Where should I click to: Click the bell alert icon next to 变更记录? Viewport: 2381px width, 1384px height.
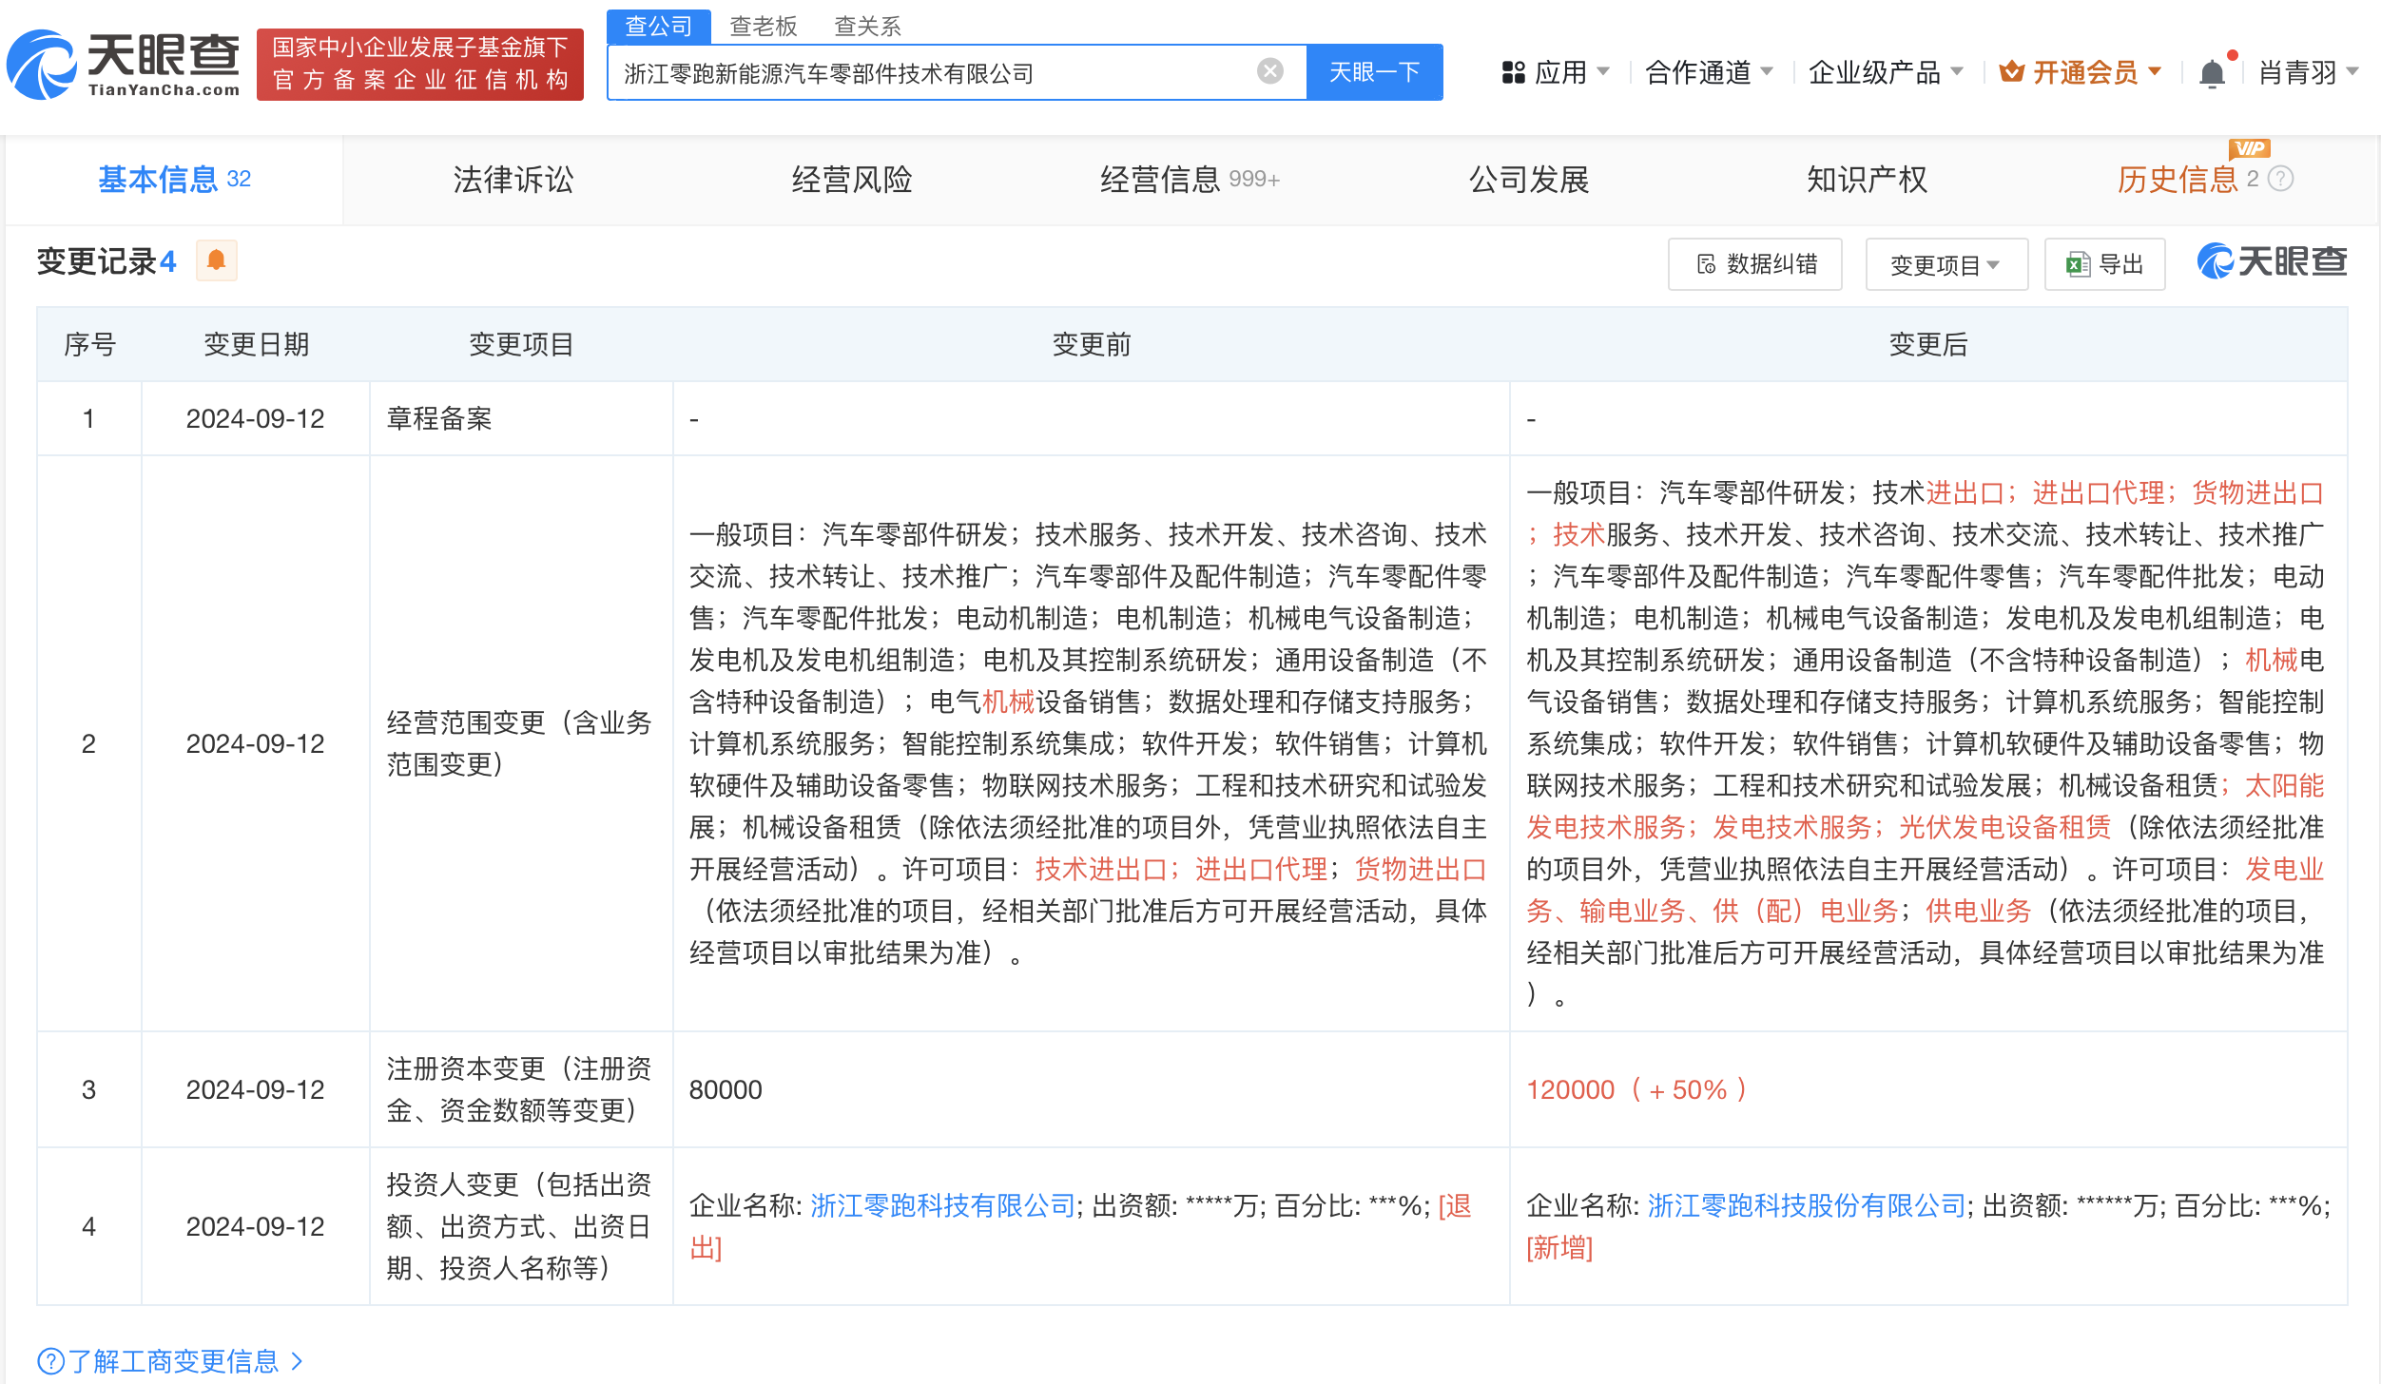point(216,260)
